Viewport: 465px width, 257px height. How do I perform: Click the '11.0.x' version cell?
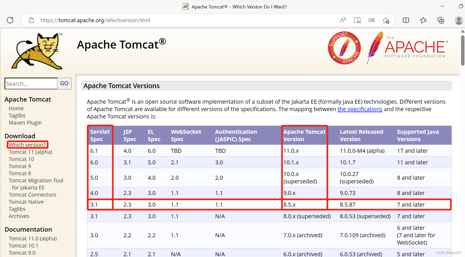(x=291, y=151)
